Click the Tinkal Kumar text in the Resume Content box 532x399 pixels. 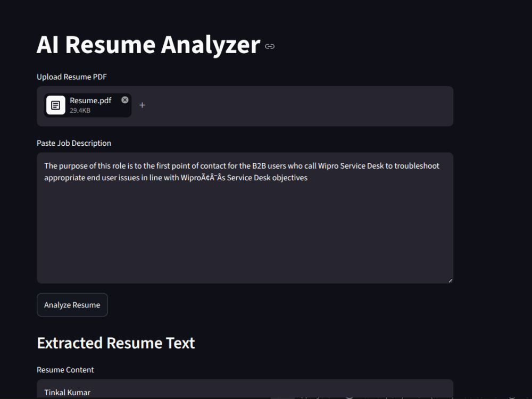pyautogui.click(x=67, y=393)
